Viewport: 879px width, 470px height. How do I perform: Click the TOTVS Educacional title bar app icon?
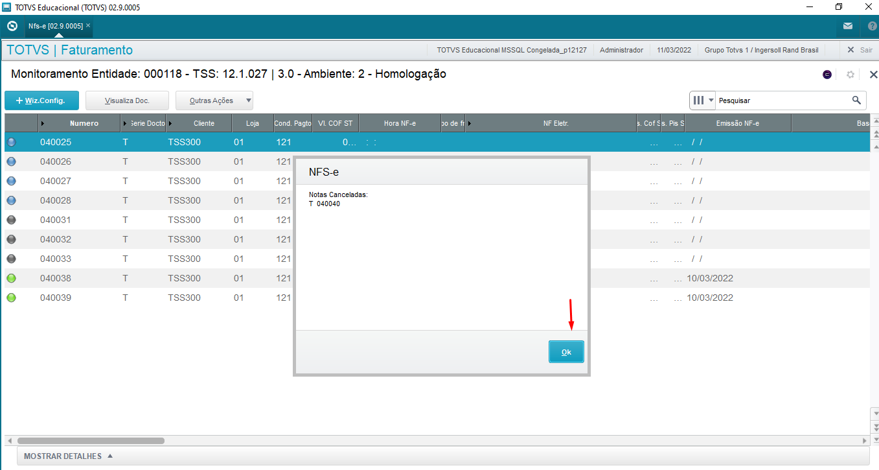(7, 7)
